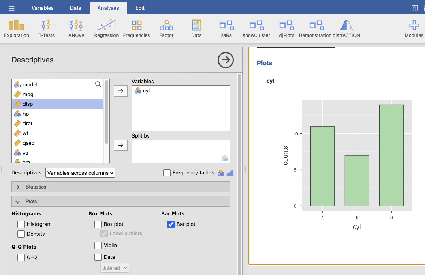Viewport: 425px width, 275px height.
Task: Switch to the Data tab
Action: (x=75, y=8)
